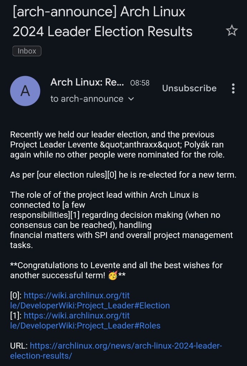Tap the email subject title
The height and width of the screenshot is (366, 247).
[102, 21]
